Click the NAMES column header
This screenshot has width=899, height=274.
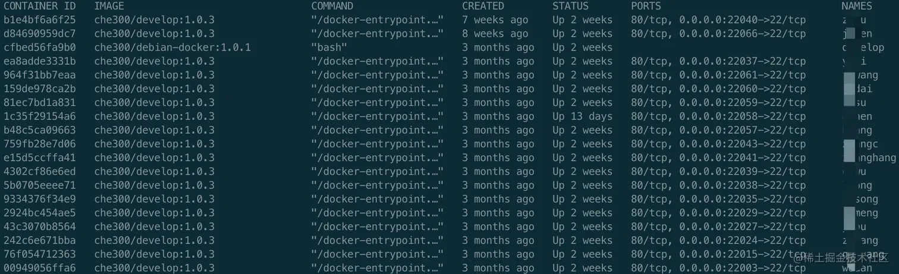click(x=857, y=6)
